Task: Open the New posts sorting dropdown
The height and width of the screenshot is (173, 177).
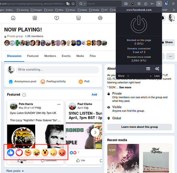Action: [15, 171]
